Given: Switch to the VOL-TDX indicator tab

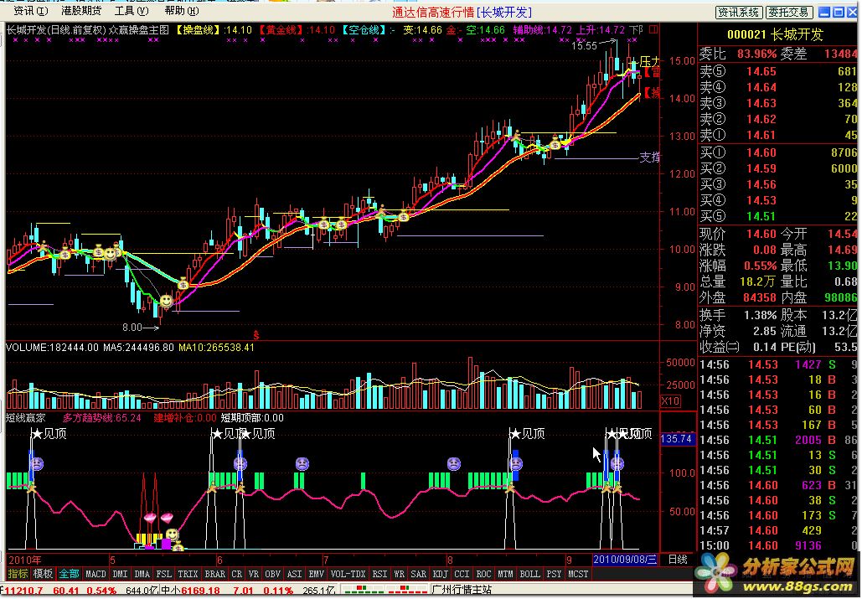Looking at the screenshot, I should click(x=348, y=574).
